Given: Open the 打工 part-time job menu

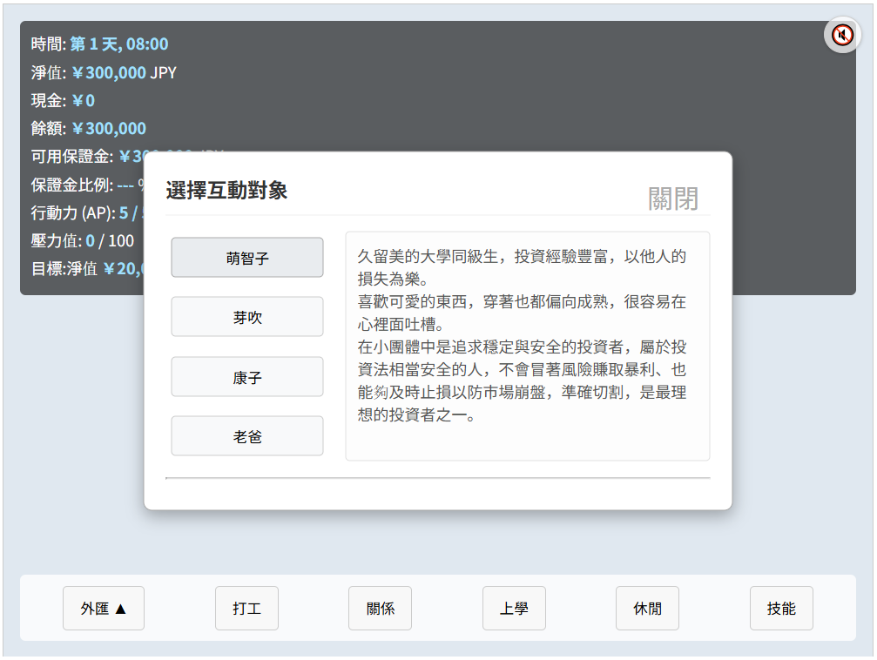Looking at the screenshot, I should 246,609.
